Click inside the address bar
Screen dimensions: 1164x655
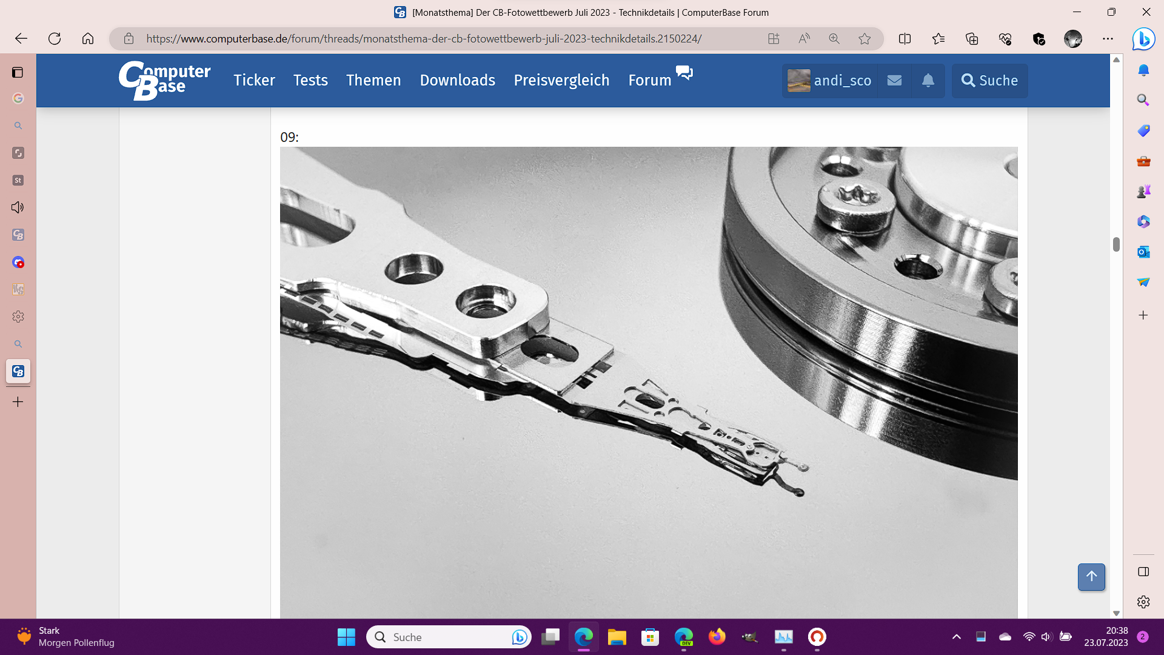[x=424, y=38]
